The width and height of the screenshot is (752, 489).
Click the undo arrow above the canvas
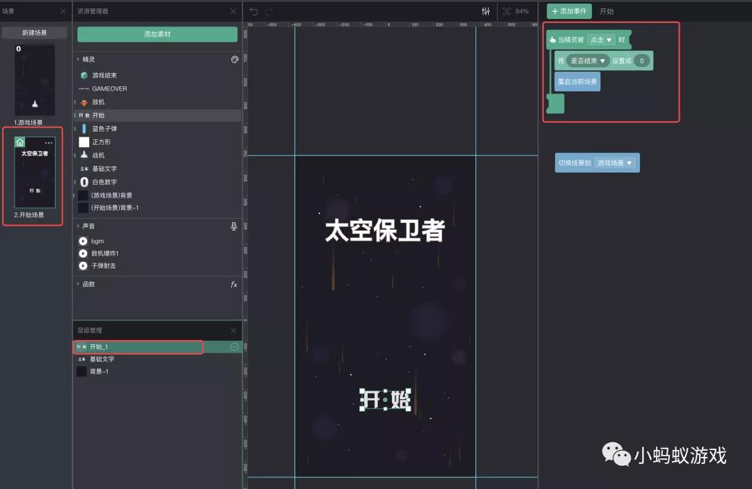click(x=254, y=11)
